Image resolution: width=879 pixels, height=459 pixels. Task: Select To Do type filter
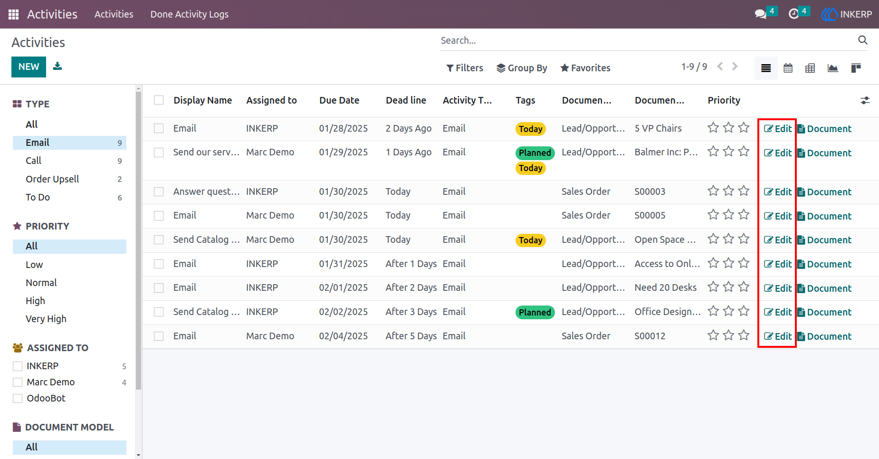pos(69,197)
